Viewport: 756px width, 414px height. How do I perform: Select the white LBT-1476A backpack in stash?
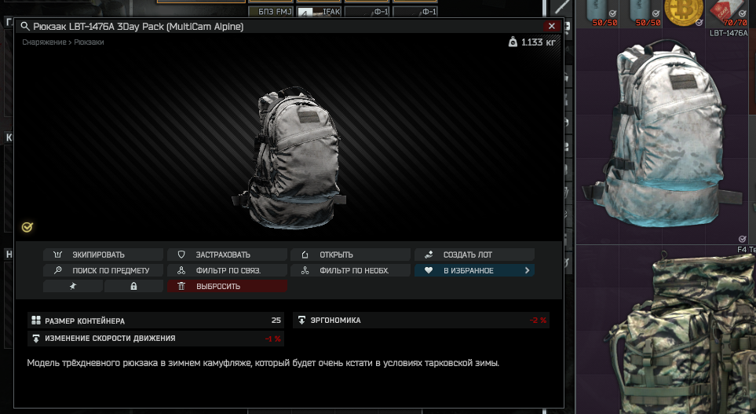coord(663,136)
